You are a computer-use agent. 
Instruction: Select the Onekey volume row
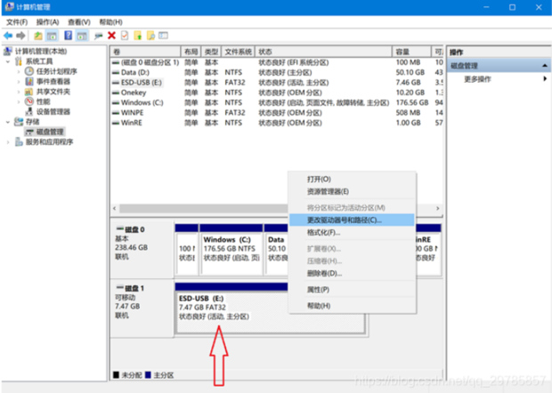tap(277, 92)
